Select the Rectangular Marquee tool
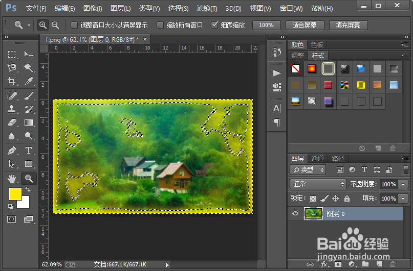Viewport: 413px width, 271px height. [12, 55]
